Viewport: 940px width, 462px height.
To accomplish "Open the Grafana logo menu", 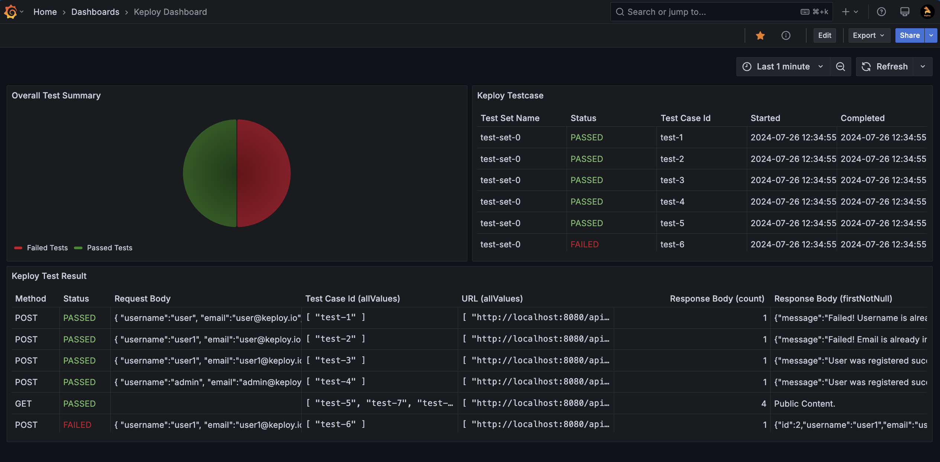I will [x=10, y=12].
